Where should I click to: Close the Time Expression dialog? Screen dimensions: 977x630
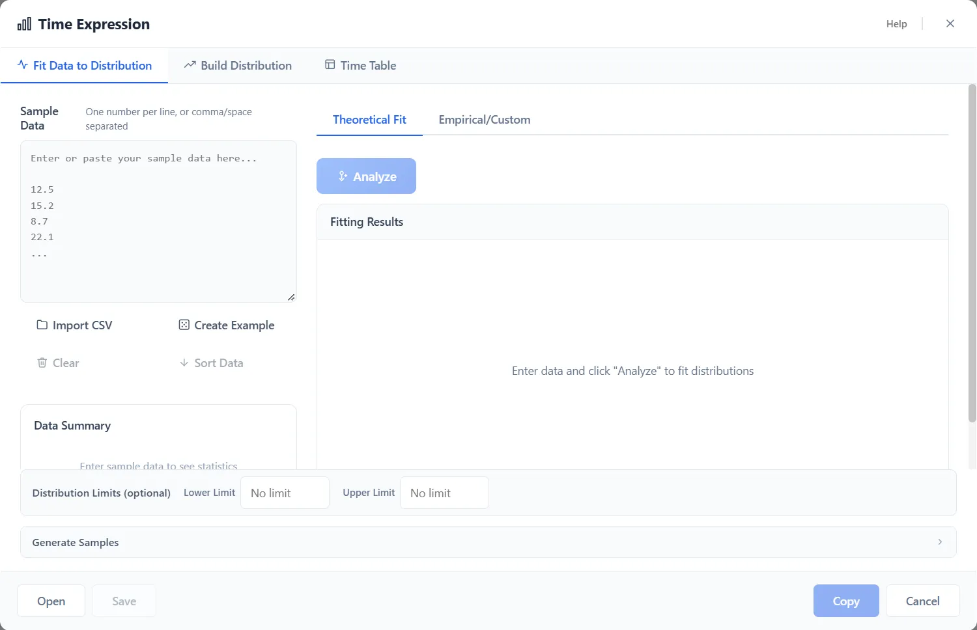(x=950, y=23)
